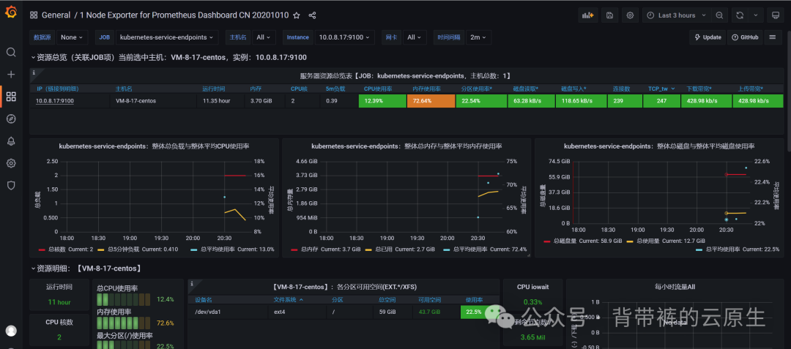This screenshot has width=791, height=349.
Task: Open the 10.0.8.17:9100 IP link
Action: 54,101
